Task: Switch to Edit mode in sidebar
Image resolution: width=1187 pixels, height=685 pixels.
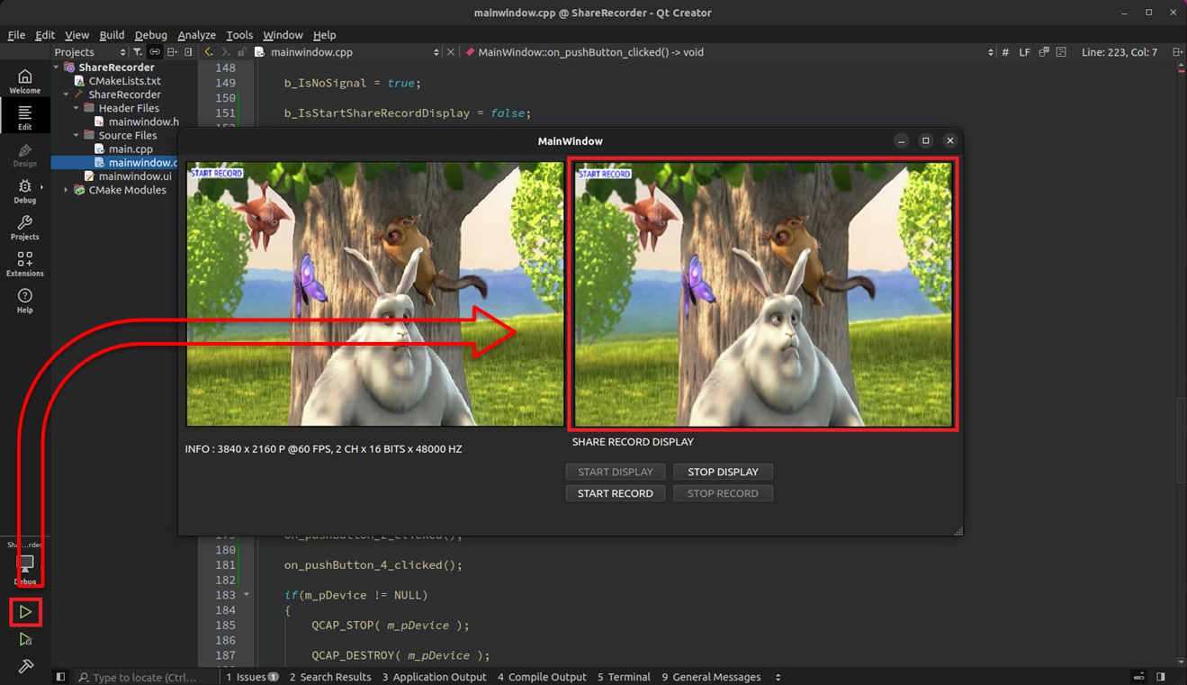Action: (24, 117)
